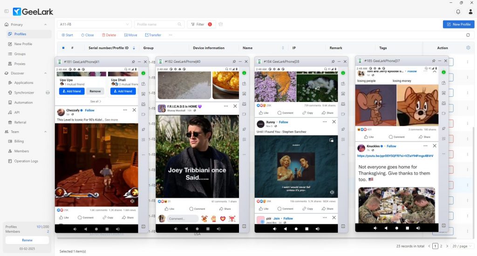
Task: Click the Comment field in #182 phone
Action: pyautogui.click(x=183, y=219)
